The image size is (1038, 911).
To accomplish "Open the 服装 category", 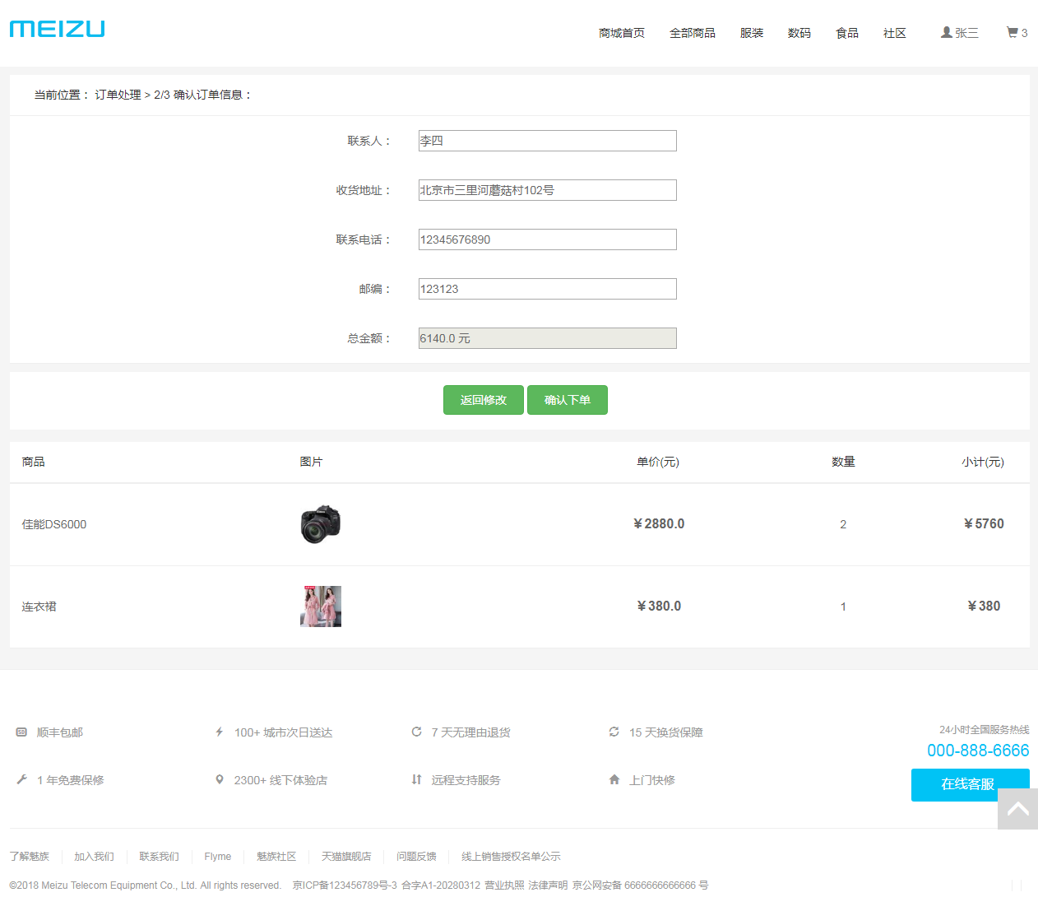I will pyautogui.click(x=752, y=33).
